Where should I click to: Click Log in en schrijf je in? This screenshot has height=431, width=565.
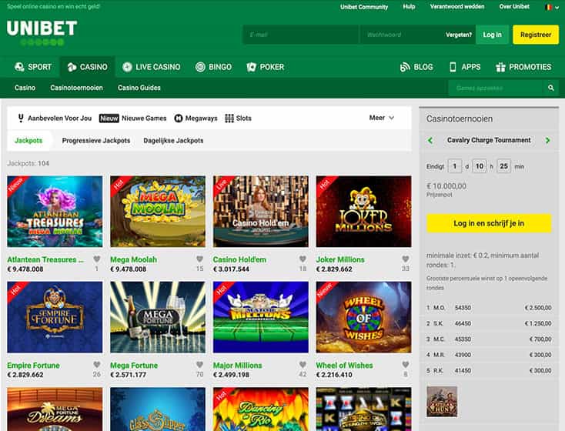(x=489, y=223)
